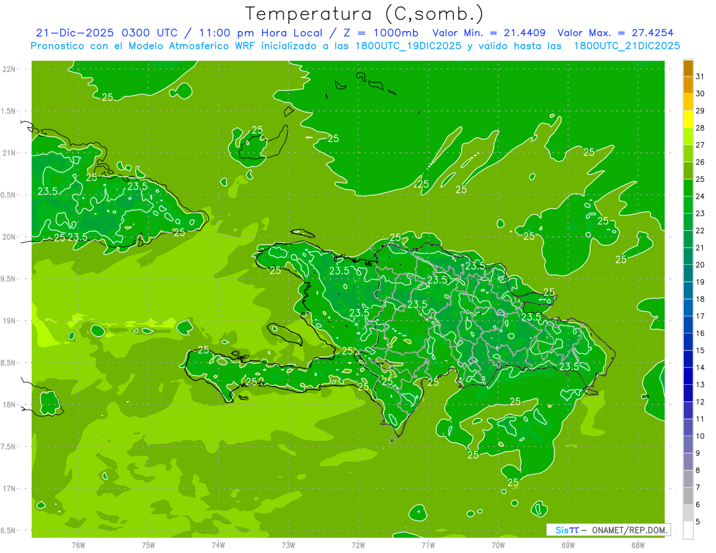Click the '17N' latitude label
This screenshot has height=553, width=716.
click(9, 489)
